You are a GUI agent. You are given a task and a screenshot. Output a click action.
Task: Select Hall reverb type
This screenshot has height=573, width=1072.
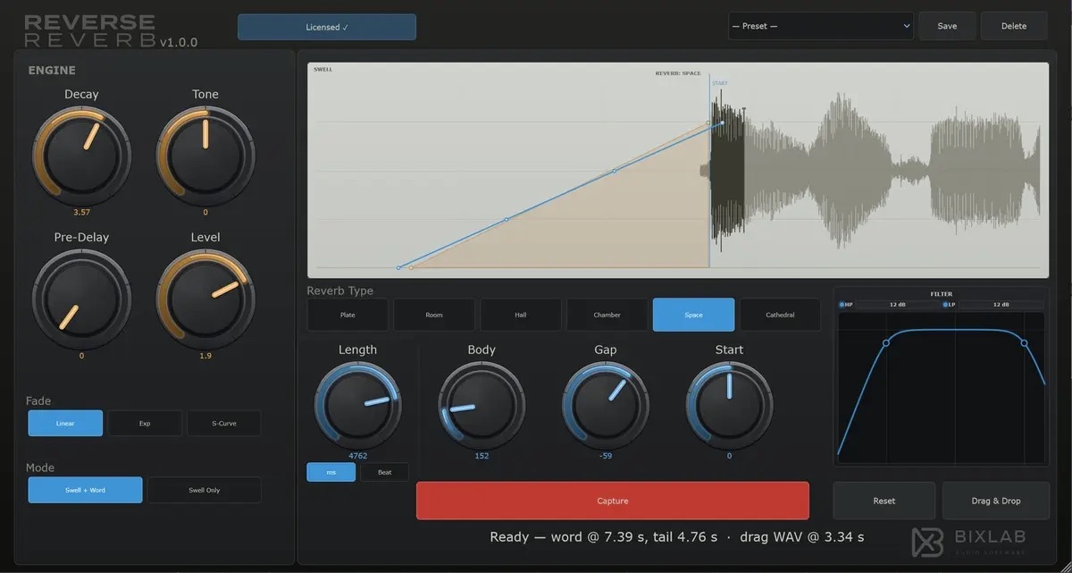coord(521,315)
